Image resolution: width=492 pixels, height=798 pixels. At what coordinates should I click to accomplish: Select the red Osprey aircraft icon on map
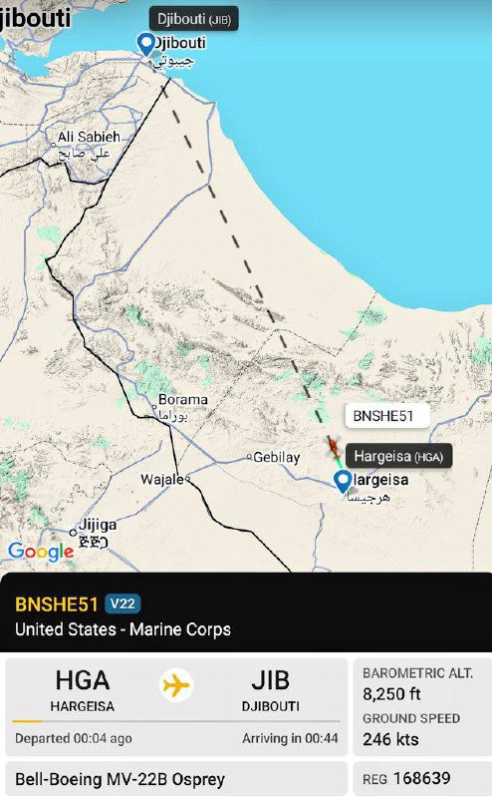[x=334, y=448]
